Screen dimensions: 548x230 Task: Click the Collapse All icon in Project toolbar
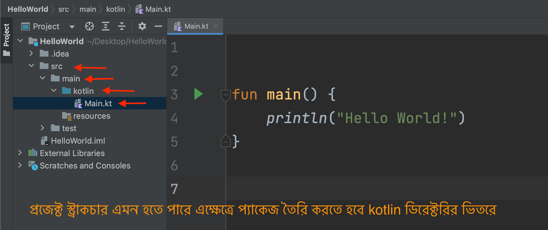point(122,26)
